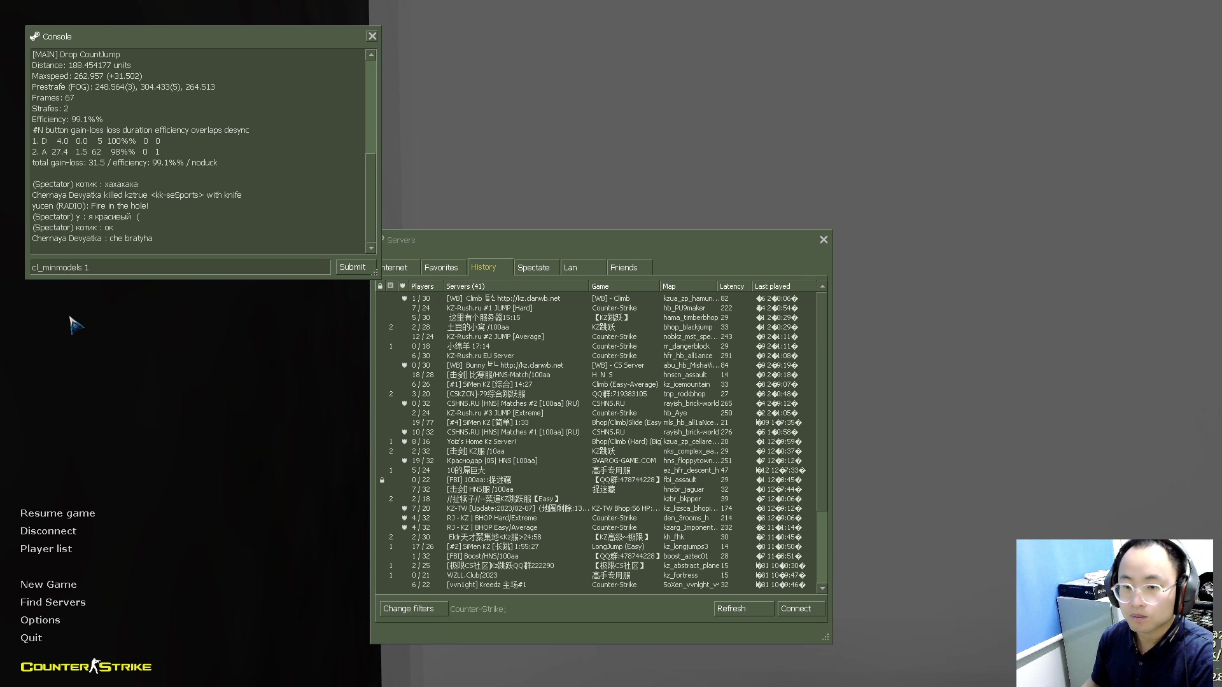
Task: Select Краснодар |05| HNS [100aa] server
Action: [x=597, y=461]
